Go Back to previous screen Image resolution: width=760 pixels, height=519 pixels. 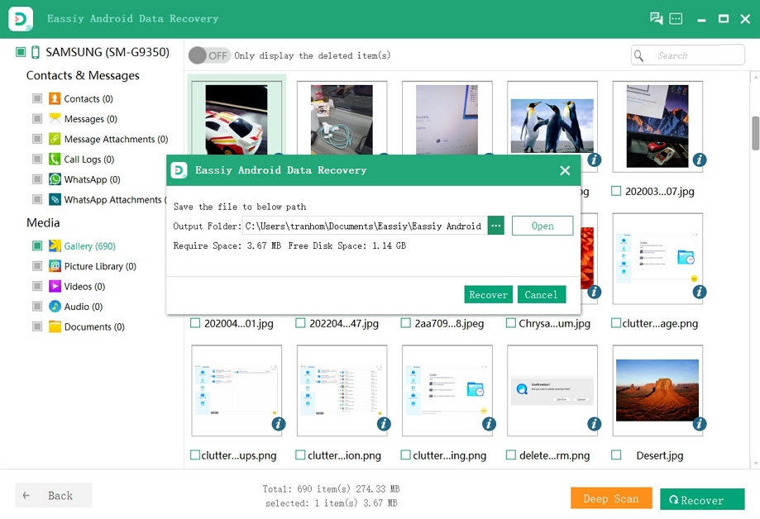pyautogui.click(x=54, y=495)
